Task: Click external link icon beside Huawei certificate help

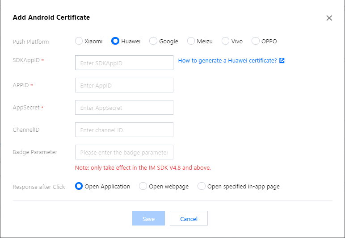Action: coord(282,61)
